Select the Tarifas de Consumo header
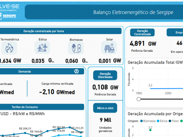The image size is (183, 137). click(x=25, y=107)
